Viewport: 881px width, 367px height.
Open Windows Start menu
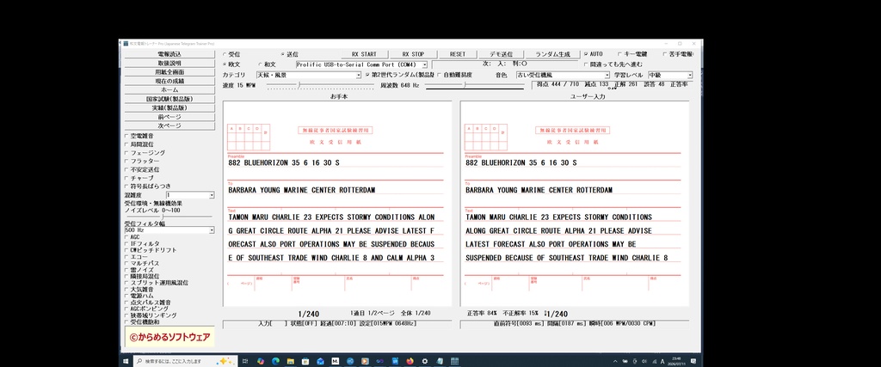tap(126, 361)
